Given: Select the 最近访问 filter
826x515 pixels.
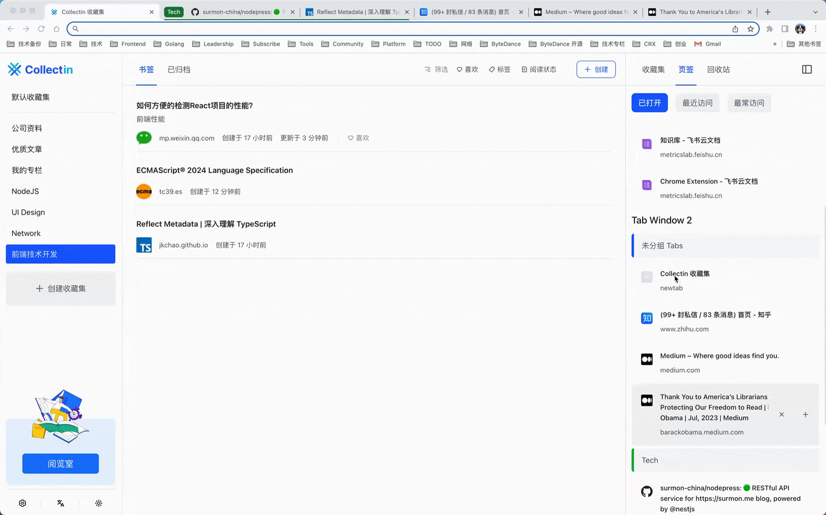Looking at the screenshot, I should pyautogui.click(x=697, y=103).
